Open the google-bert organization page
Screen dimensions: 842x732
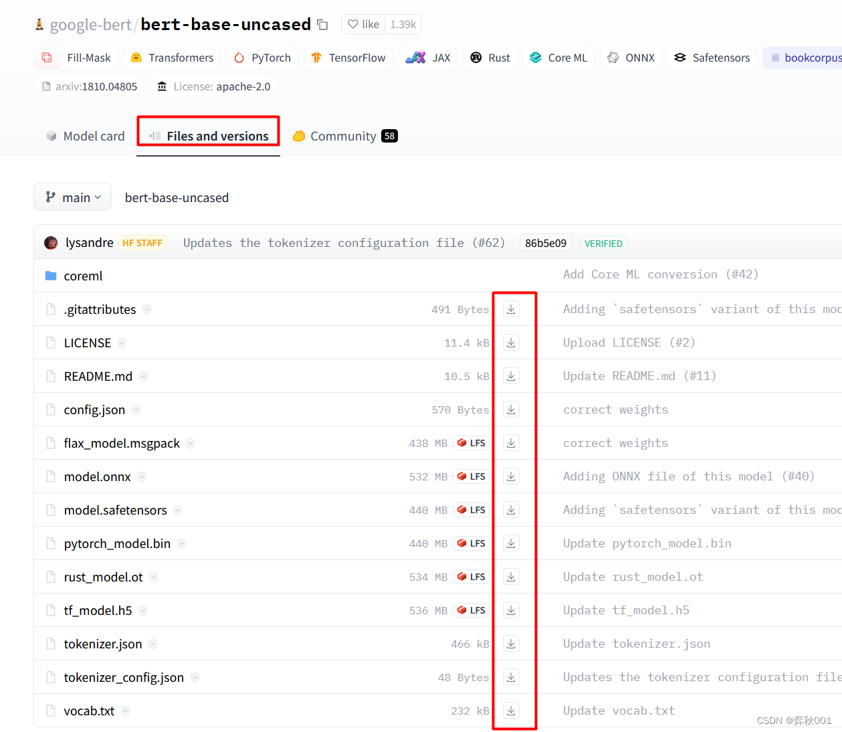coord(91,25)
